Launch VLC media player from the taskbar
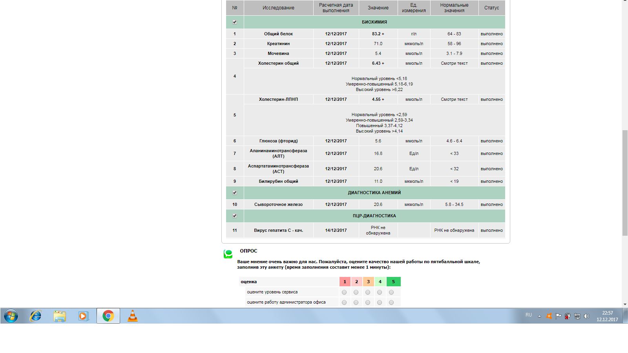 (133, 316)
